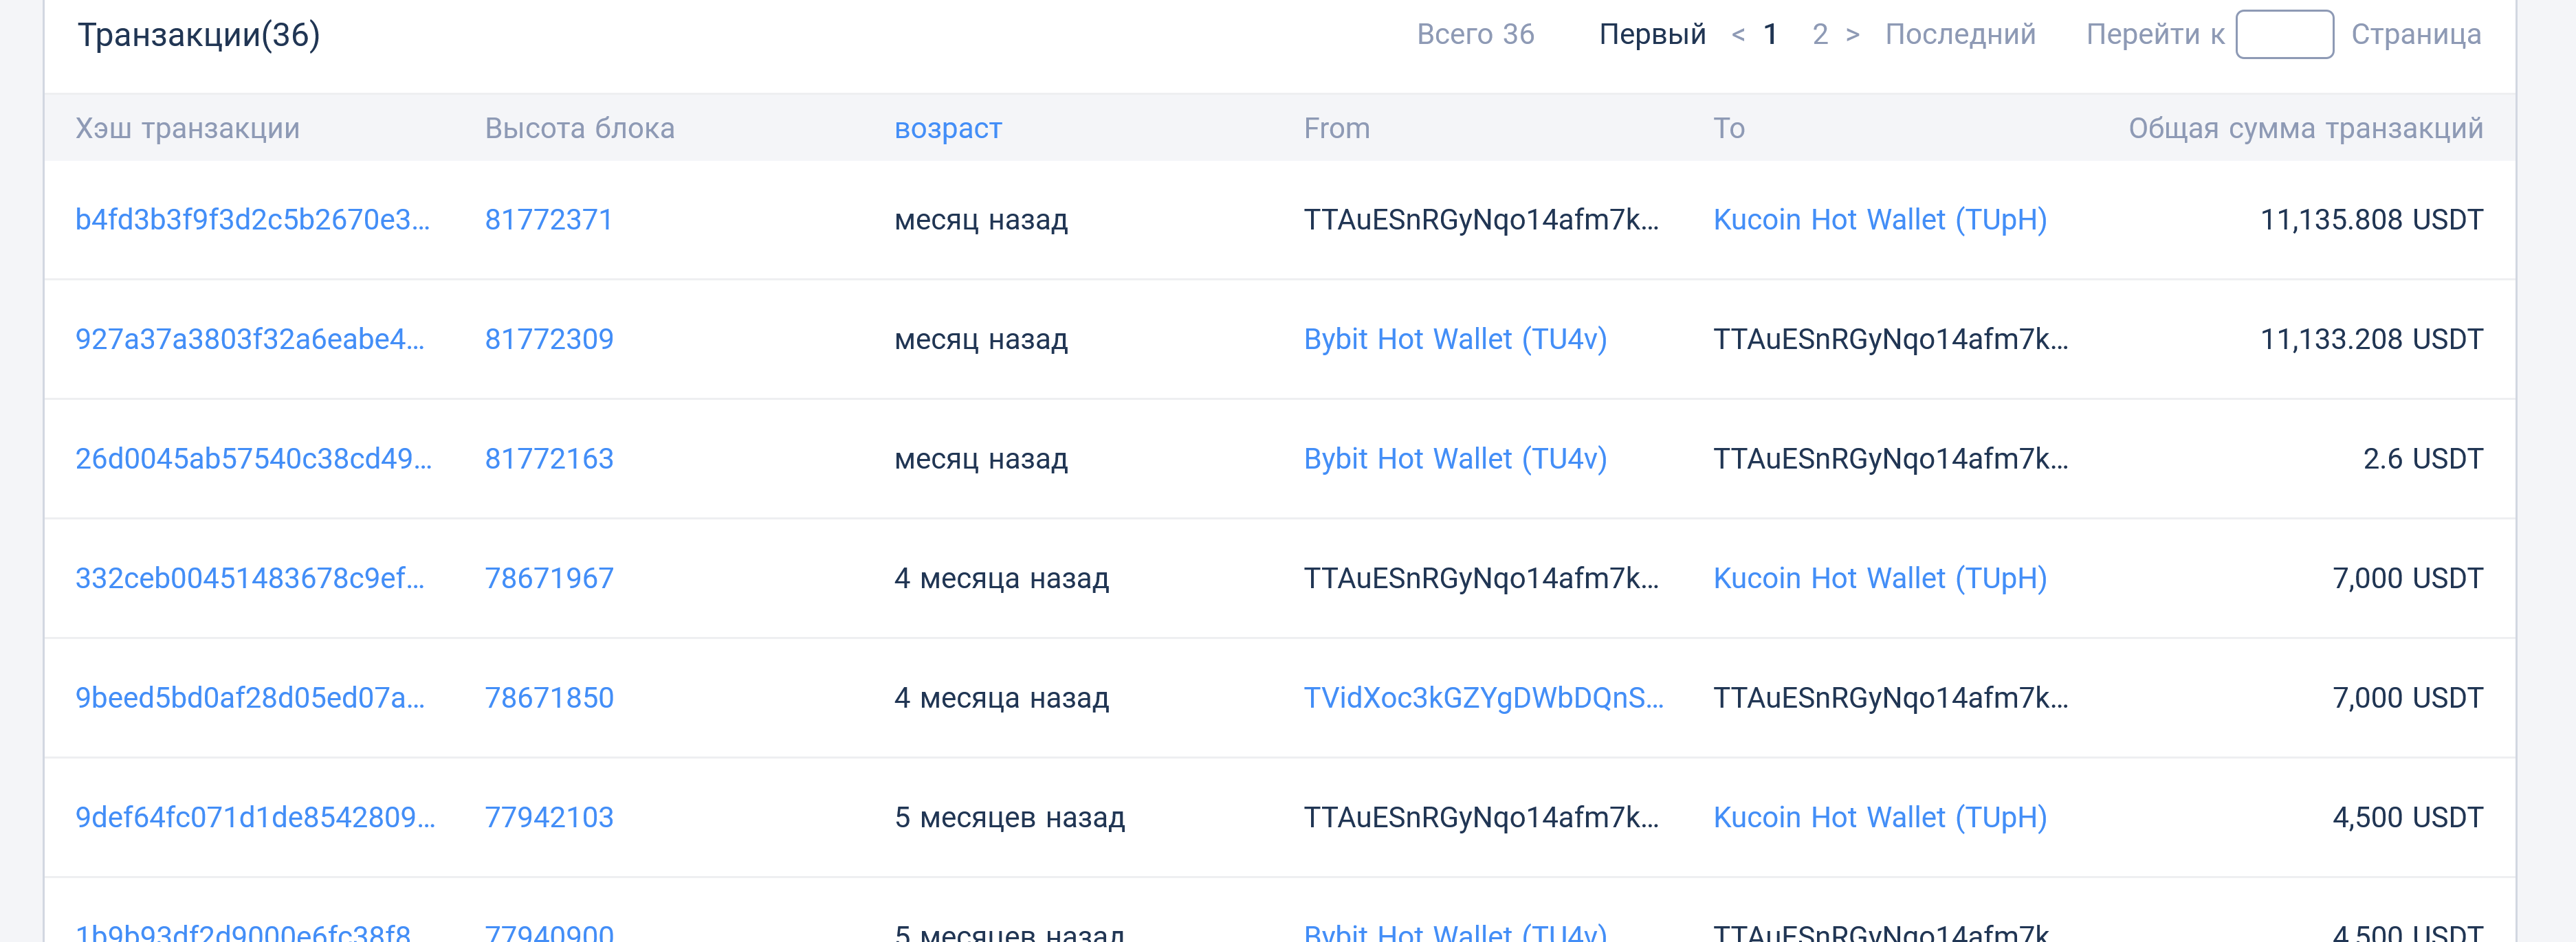
Task: Open transaction hash 26d0045ab57540c38cd49
Action: pyautogui.click(x=254, y=458)
